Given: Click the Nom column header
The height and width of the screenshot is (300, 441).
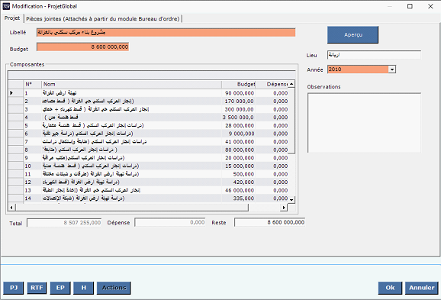Looking at the screenshot, I should 131,84.
